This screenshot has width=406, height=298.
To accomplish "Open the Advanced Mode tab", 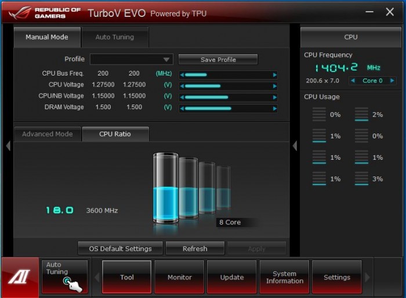I will click(48, 134).
